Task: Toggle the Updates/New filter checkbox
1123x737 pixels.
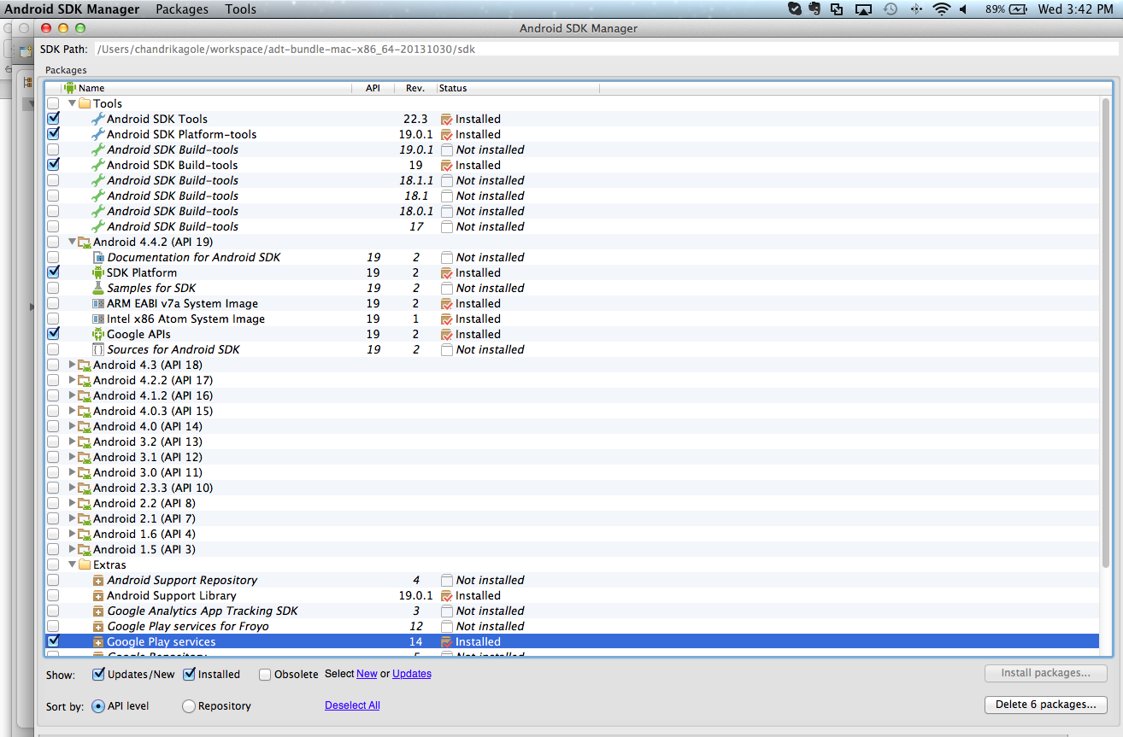Action: point(98,674)
